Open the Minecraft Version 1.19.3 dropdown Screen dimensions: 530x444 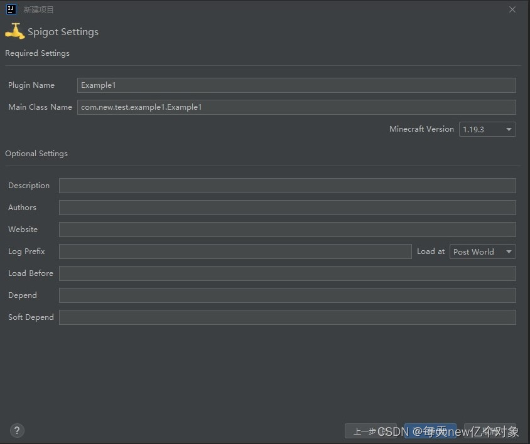pyautogui.click(x=487, y=129)
